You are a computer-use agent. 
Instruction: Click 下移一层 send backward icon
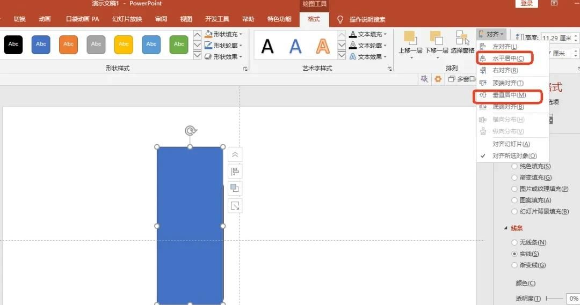(x=436, y=38)
